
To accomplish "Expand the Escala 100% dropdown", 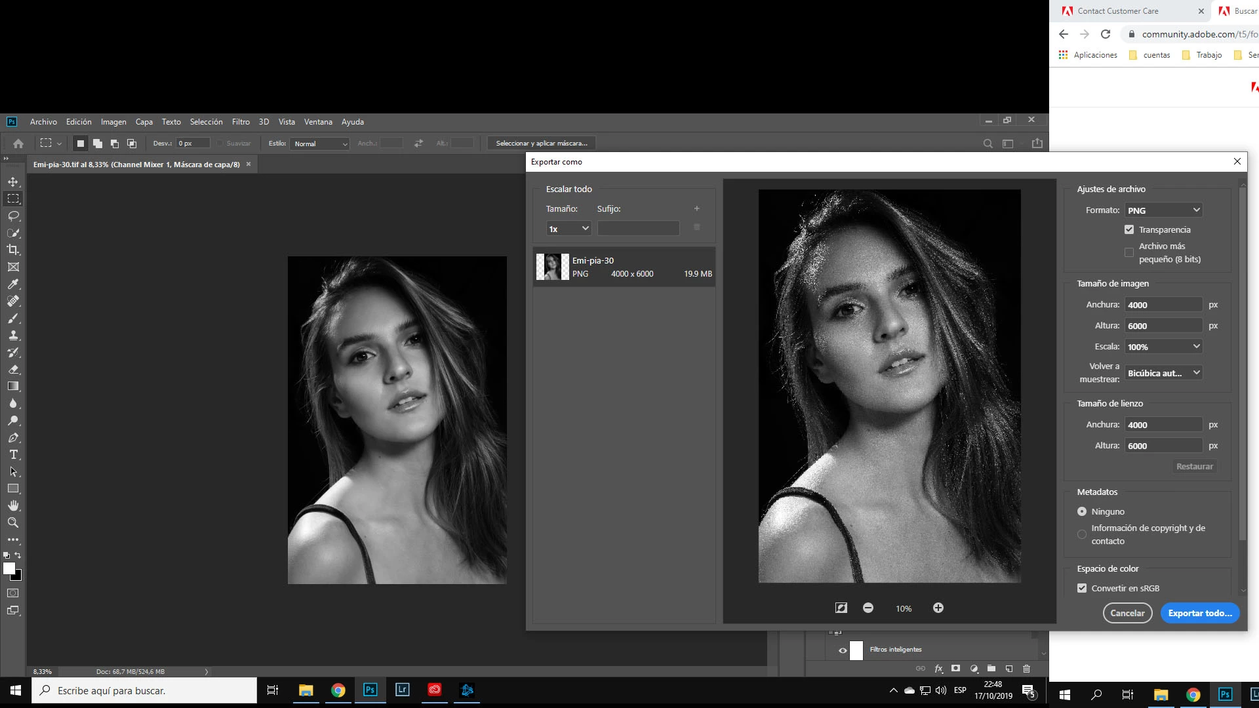I will tap(1164, 347).
